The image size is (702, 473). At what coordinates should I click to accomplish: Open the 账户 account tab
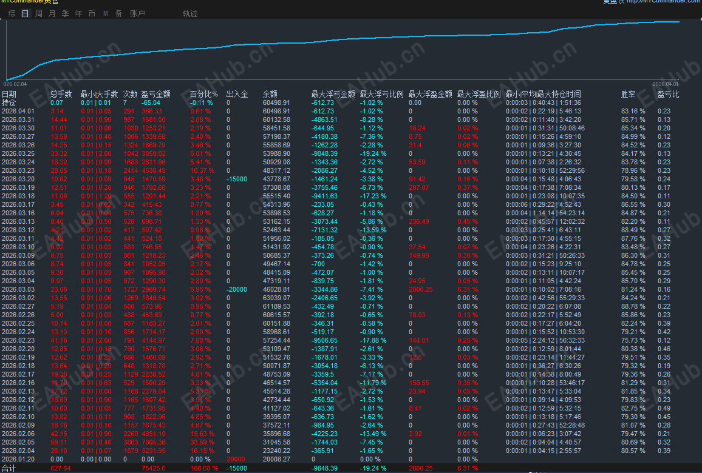tap(137, 13)
